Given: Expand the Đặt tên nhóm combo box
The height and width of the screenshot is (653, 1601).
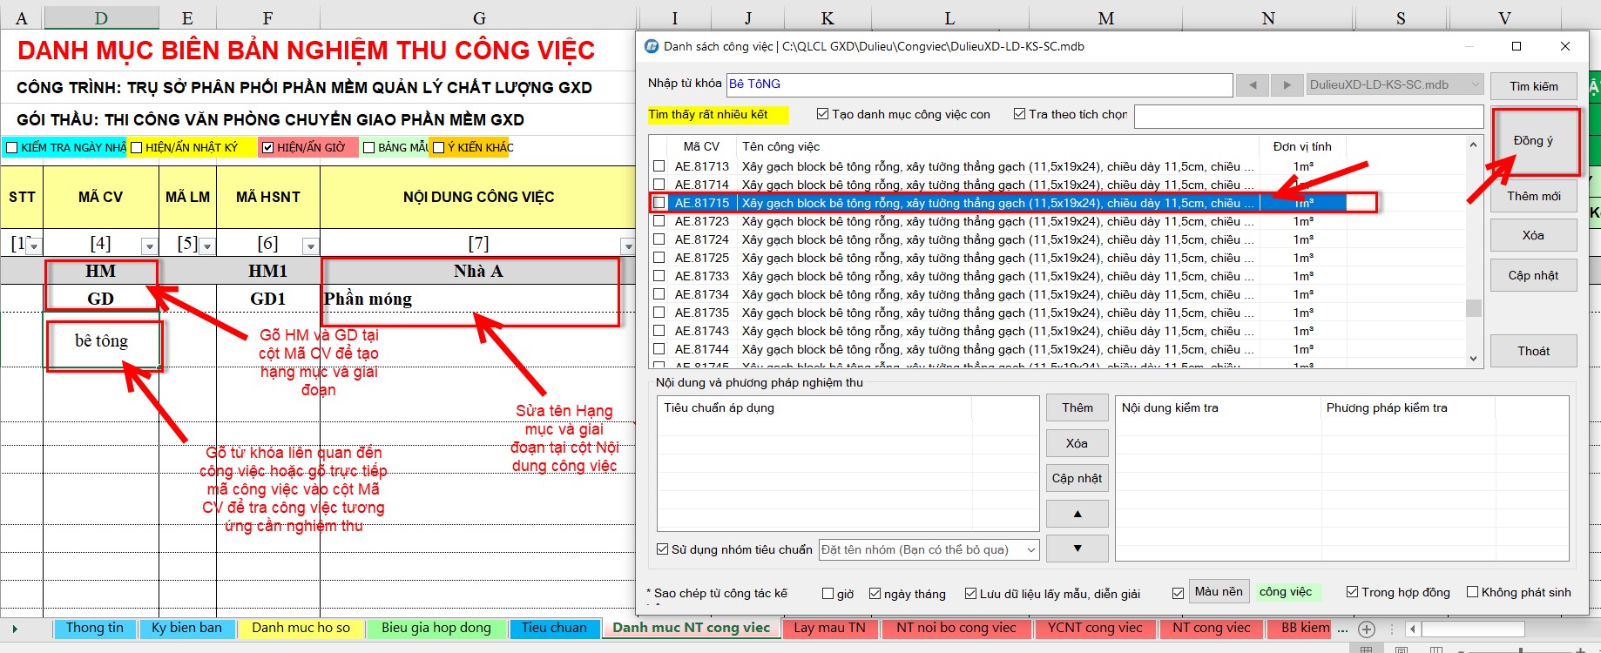Looking at the screenshot, I should [x=1031, y=549].
